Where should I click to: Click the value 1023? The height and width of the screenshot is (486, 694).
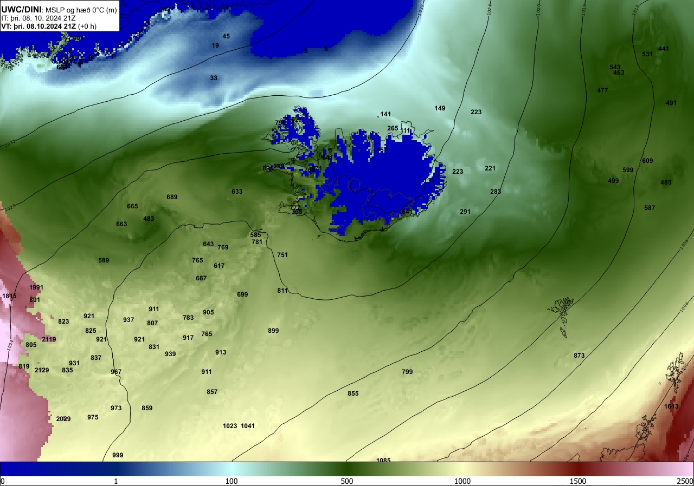coord(230,426)
